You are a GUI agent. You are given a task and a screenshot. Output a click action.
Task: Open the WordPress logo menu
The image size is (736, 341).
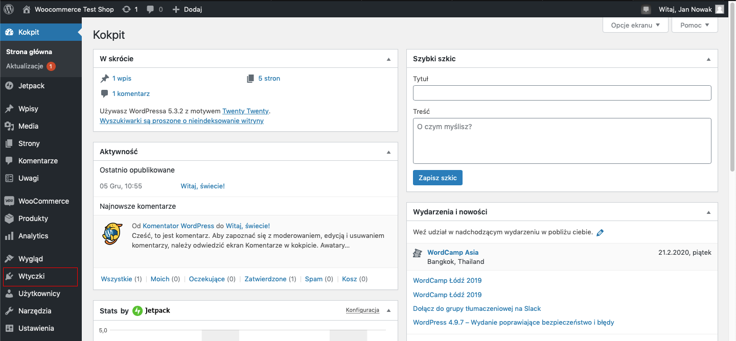(x=9, y=9)
